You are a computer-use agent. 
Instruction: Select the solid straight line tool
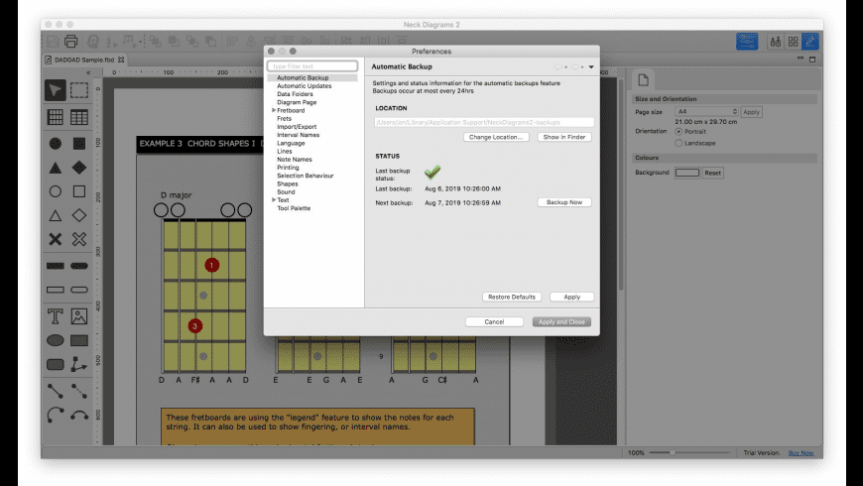(x=55, y=391)
